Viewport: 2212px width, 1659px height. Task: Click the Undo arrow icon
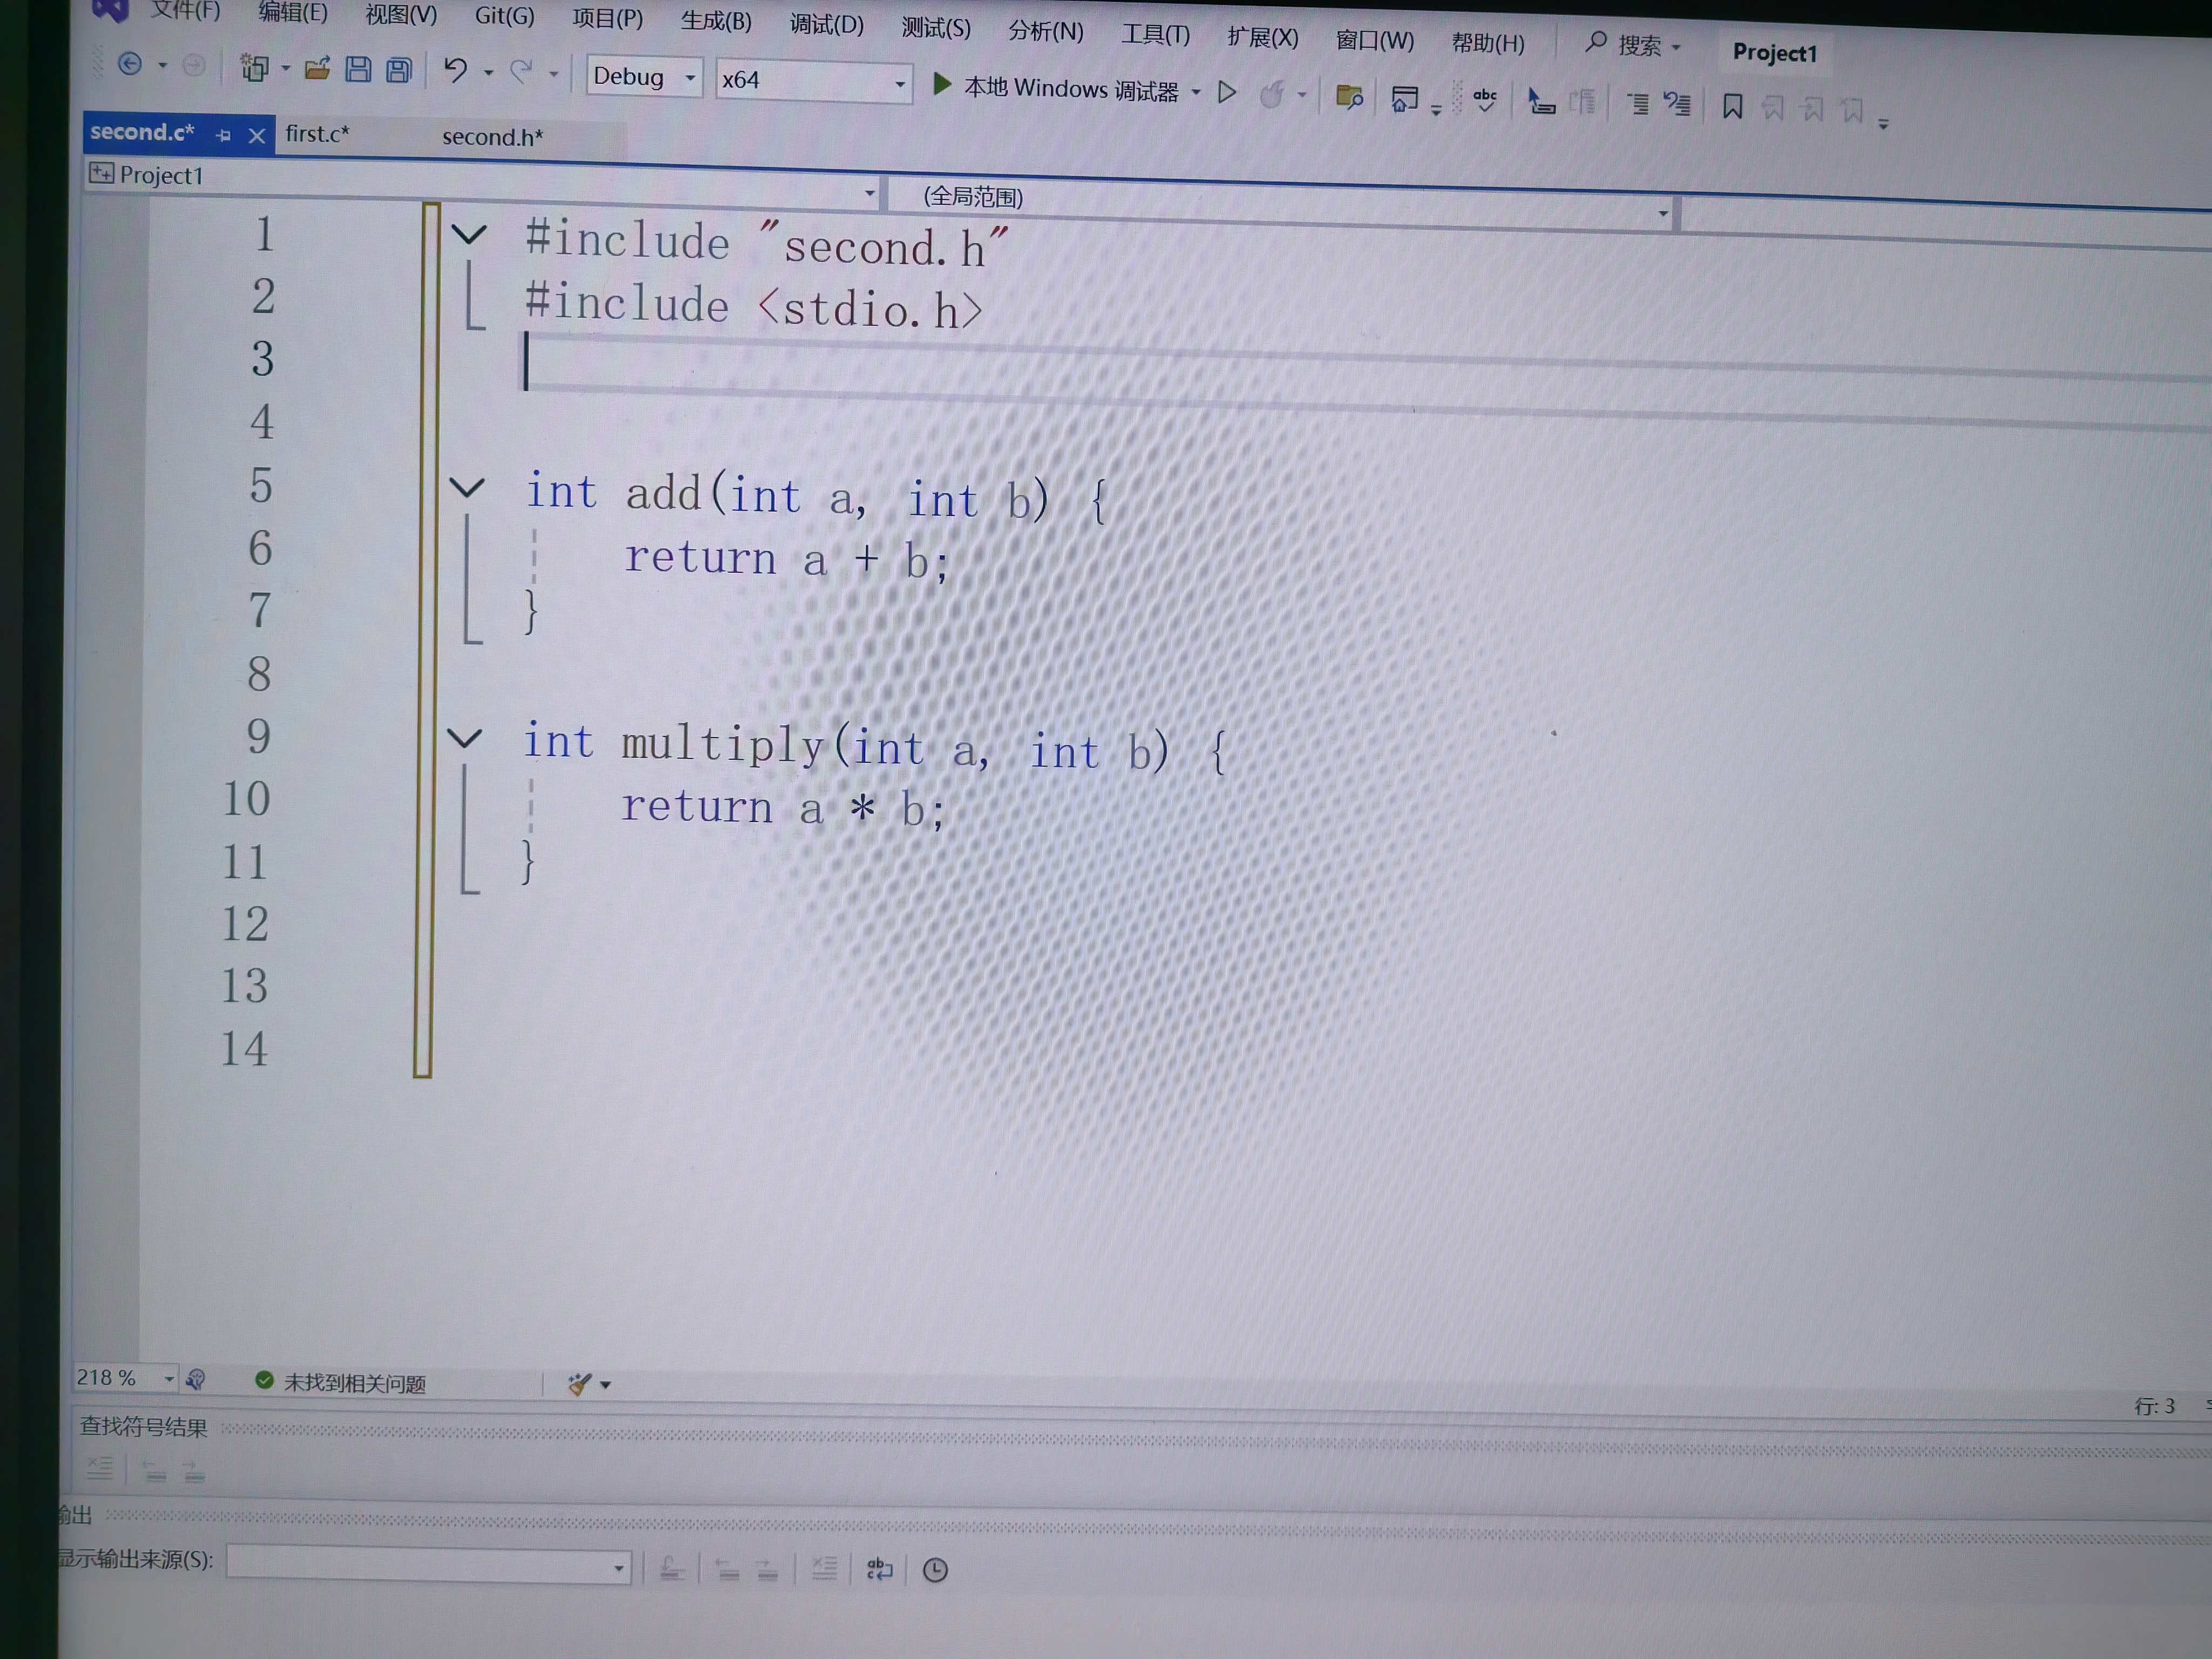(x=455, y=70)
